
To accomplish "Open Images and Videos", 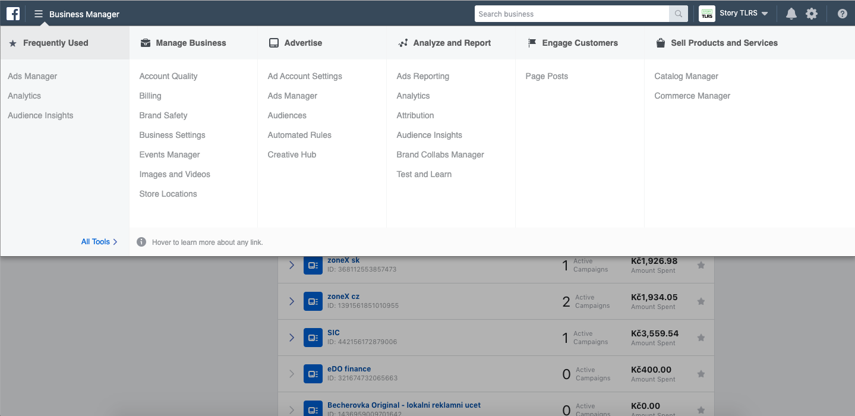I will [175, 174].
